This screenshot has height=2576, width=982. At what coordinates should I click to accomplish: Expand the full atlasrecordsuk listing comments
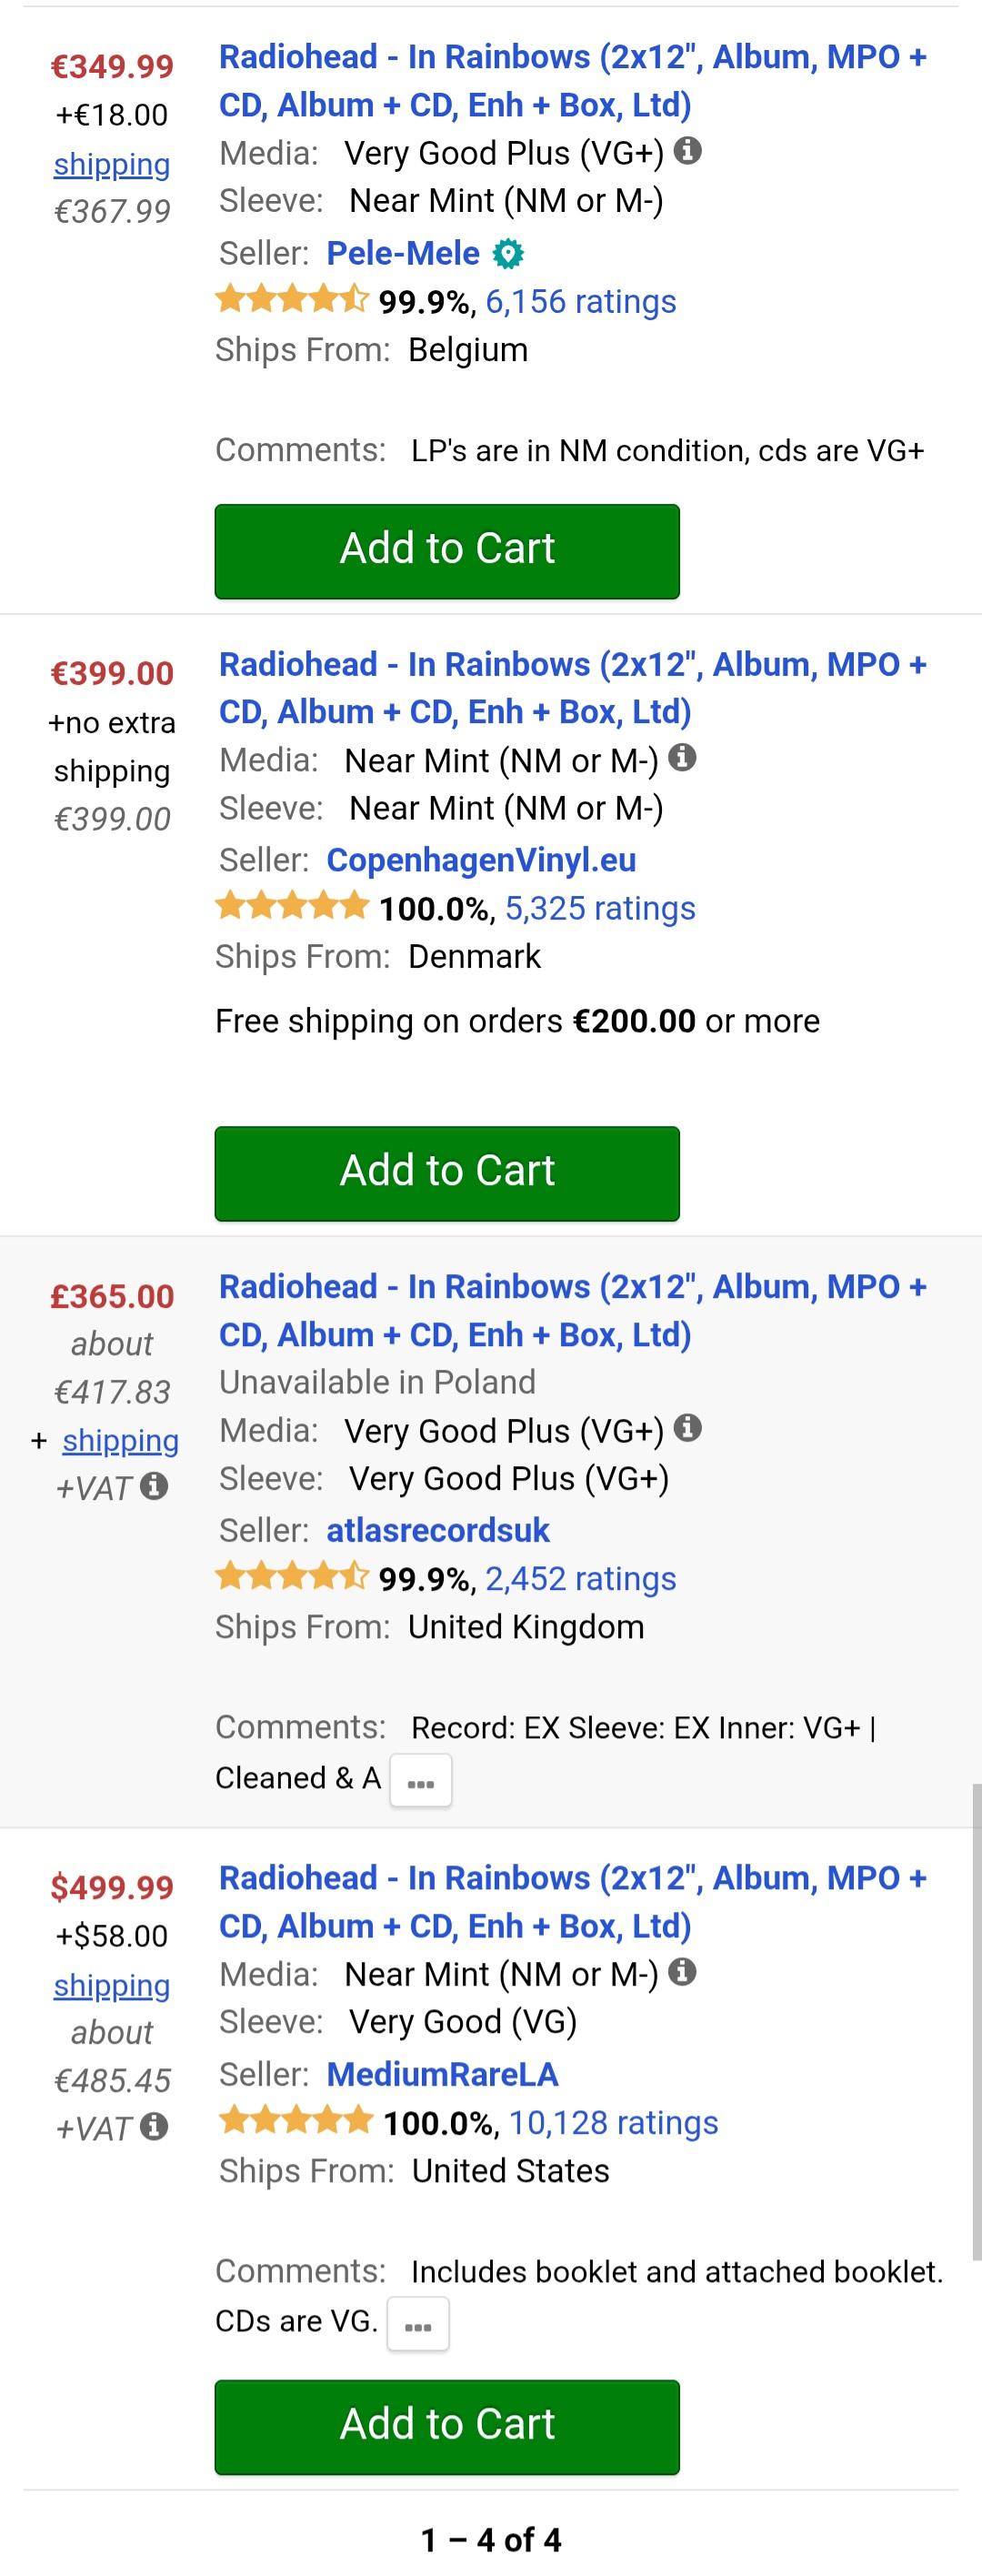coord(420,1782)
